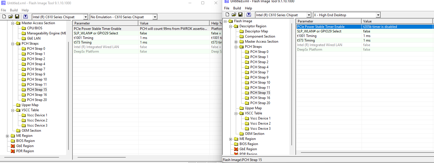Click the Build image icon in right window
The image size is (434, 163).
[249, 15]
